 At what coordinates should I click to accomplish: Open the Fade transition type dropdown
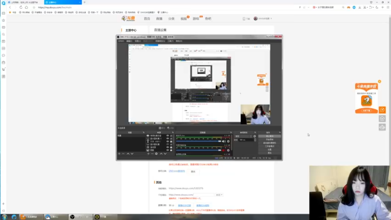(x=243, y=136)
